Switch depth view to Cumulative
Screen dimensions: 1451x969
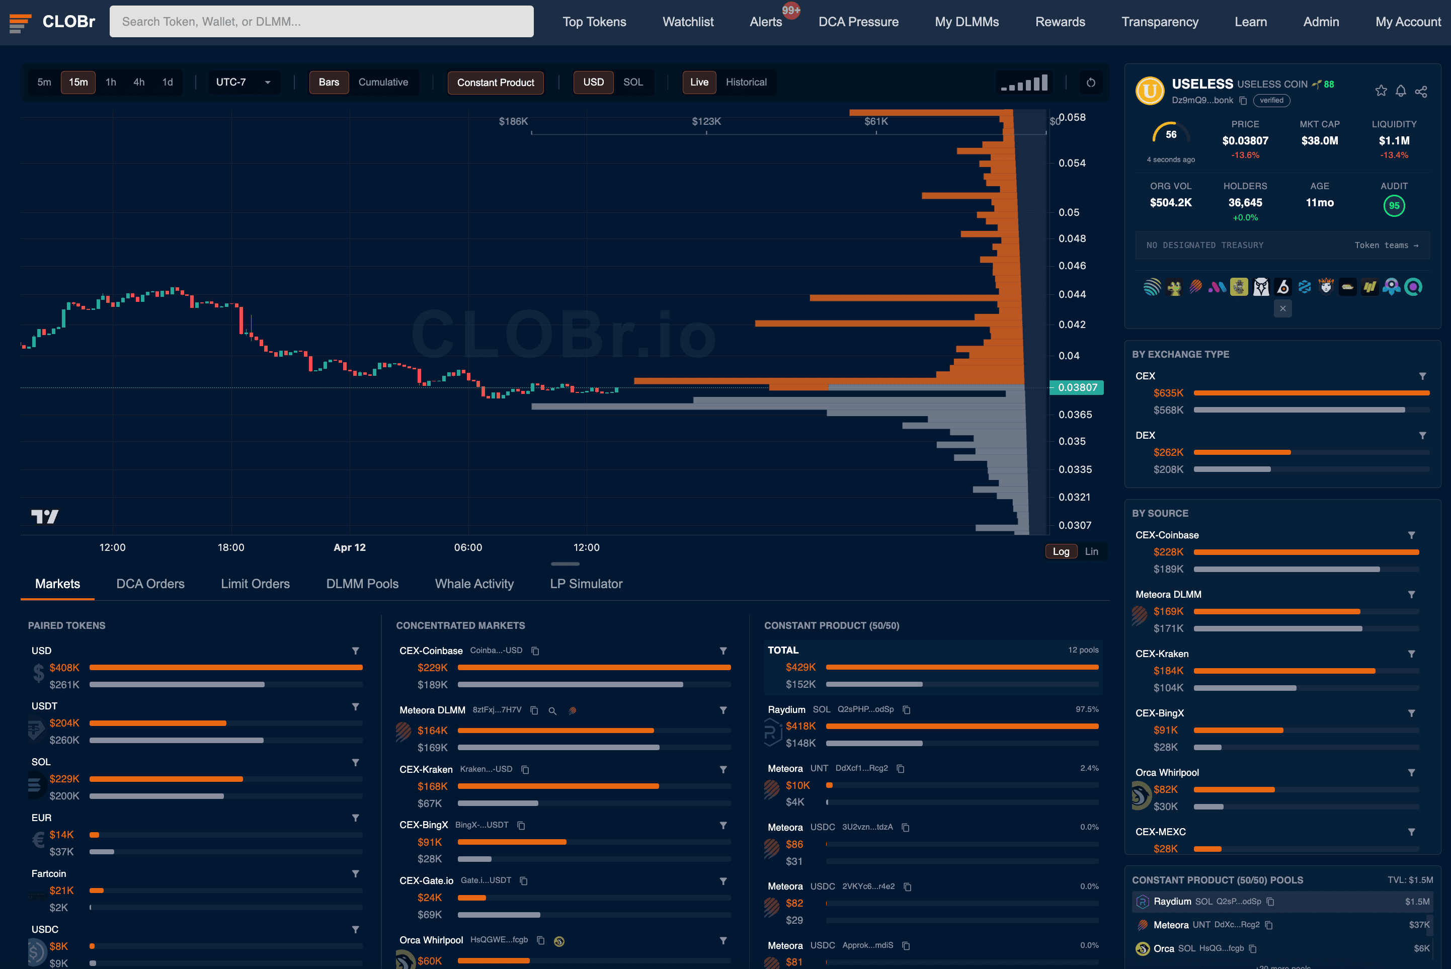383,82
